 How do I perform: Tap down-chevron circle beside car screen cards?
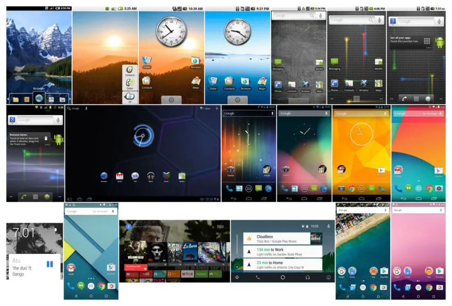tap(237, 266)
